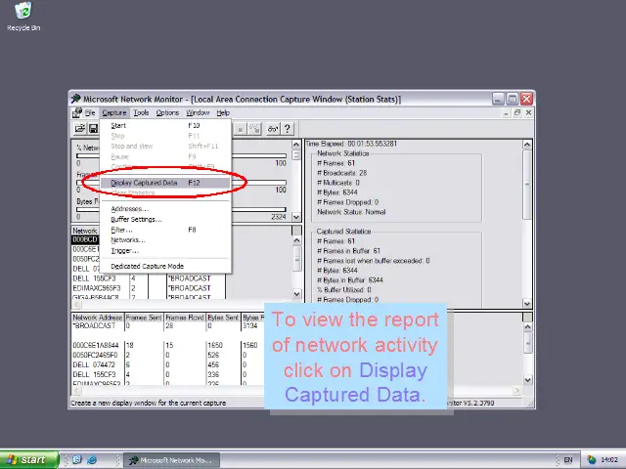Choose Networks... in the Capture menu
Screen dimensions: 626x469
pyautogui.click(x=165, y=240)
